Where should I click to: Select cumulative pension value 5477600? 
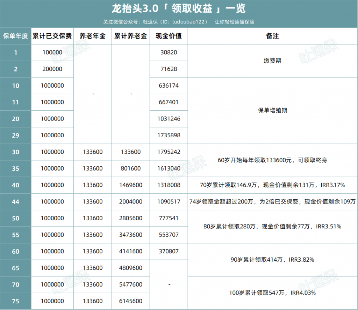coord(131,285)
